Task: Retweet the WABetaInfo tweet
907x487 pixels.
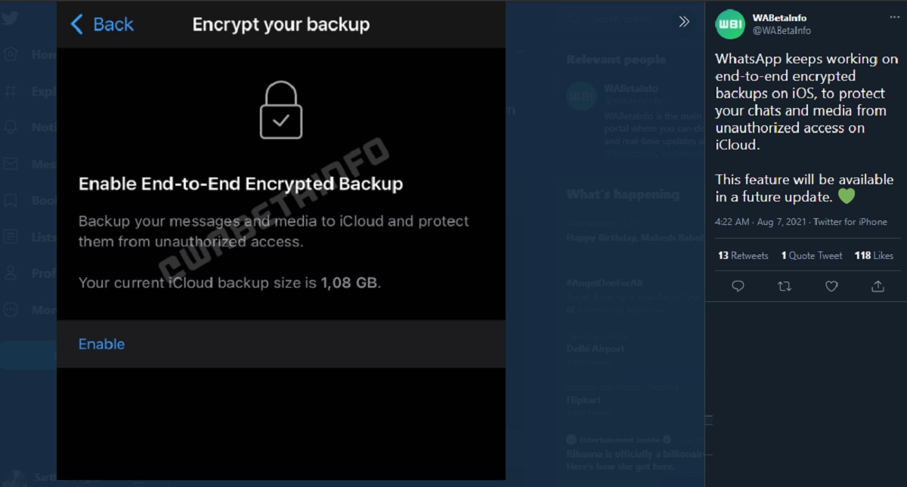Action: (785, 286)
